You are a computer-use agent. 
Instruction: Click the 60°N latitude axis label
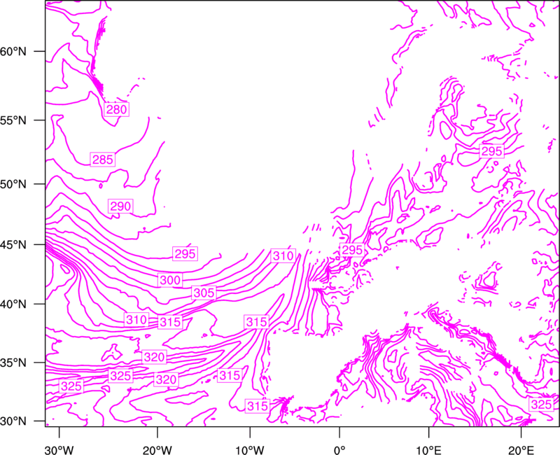[x=13, y=52]
